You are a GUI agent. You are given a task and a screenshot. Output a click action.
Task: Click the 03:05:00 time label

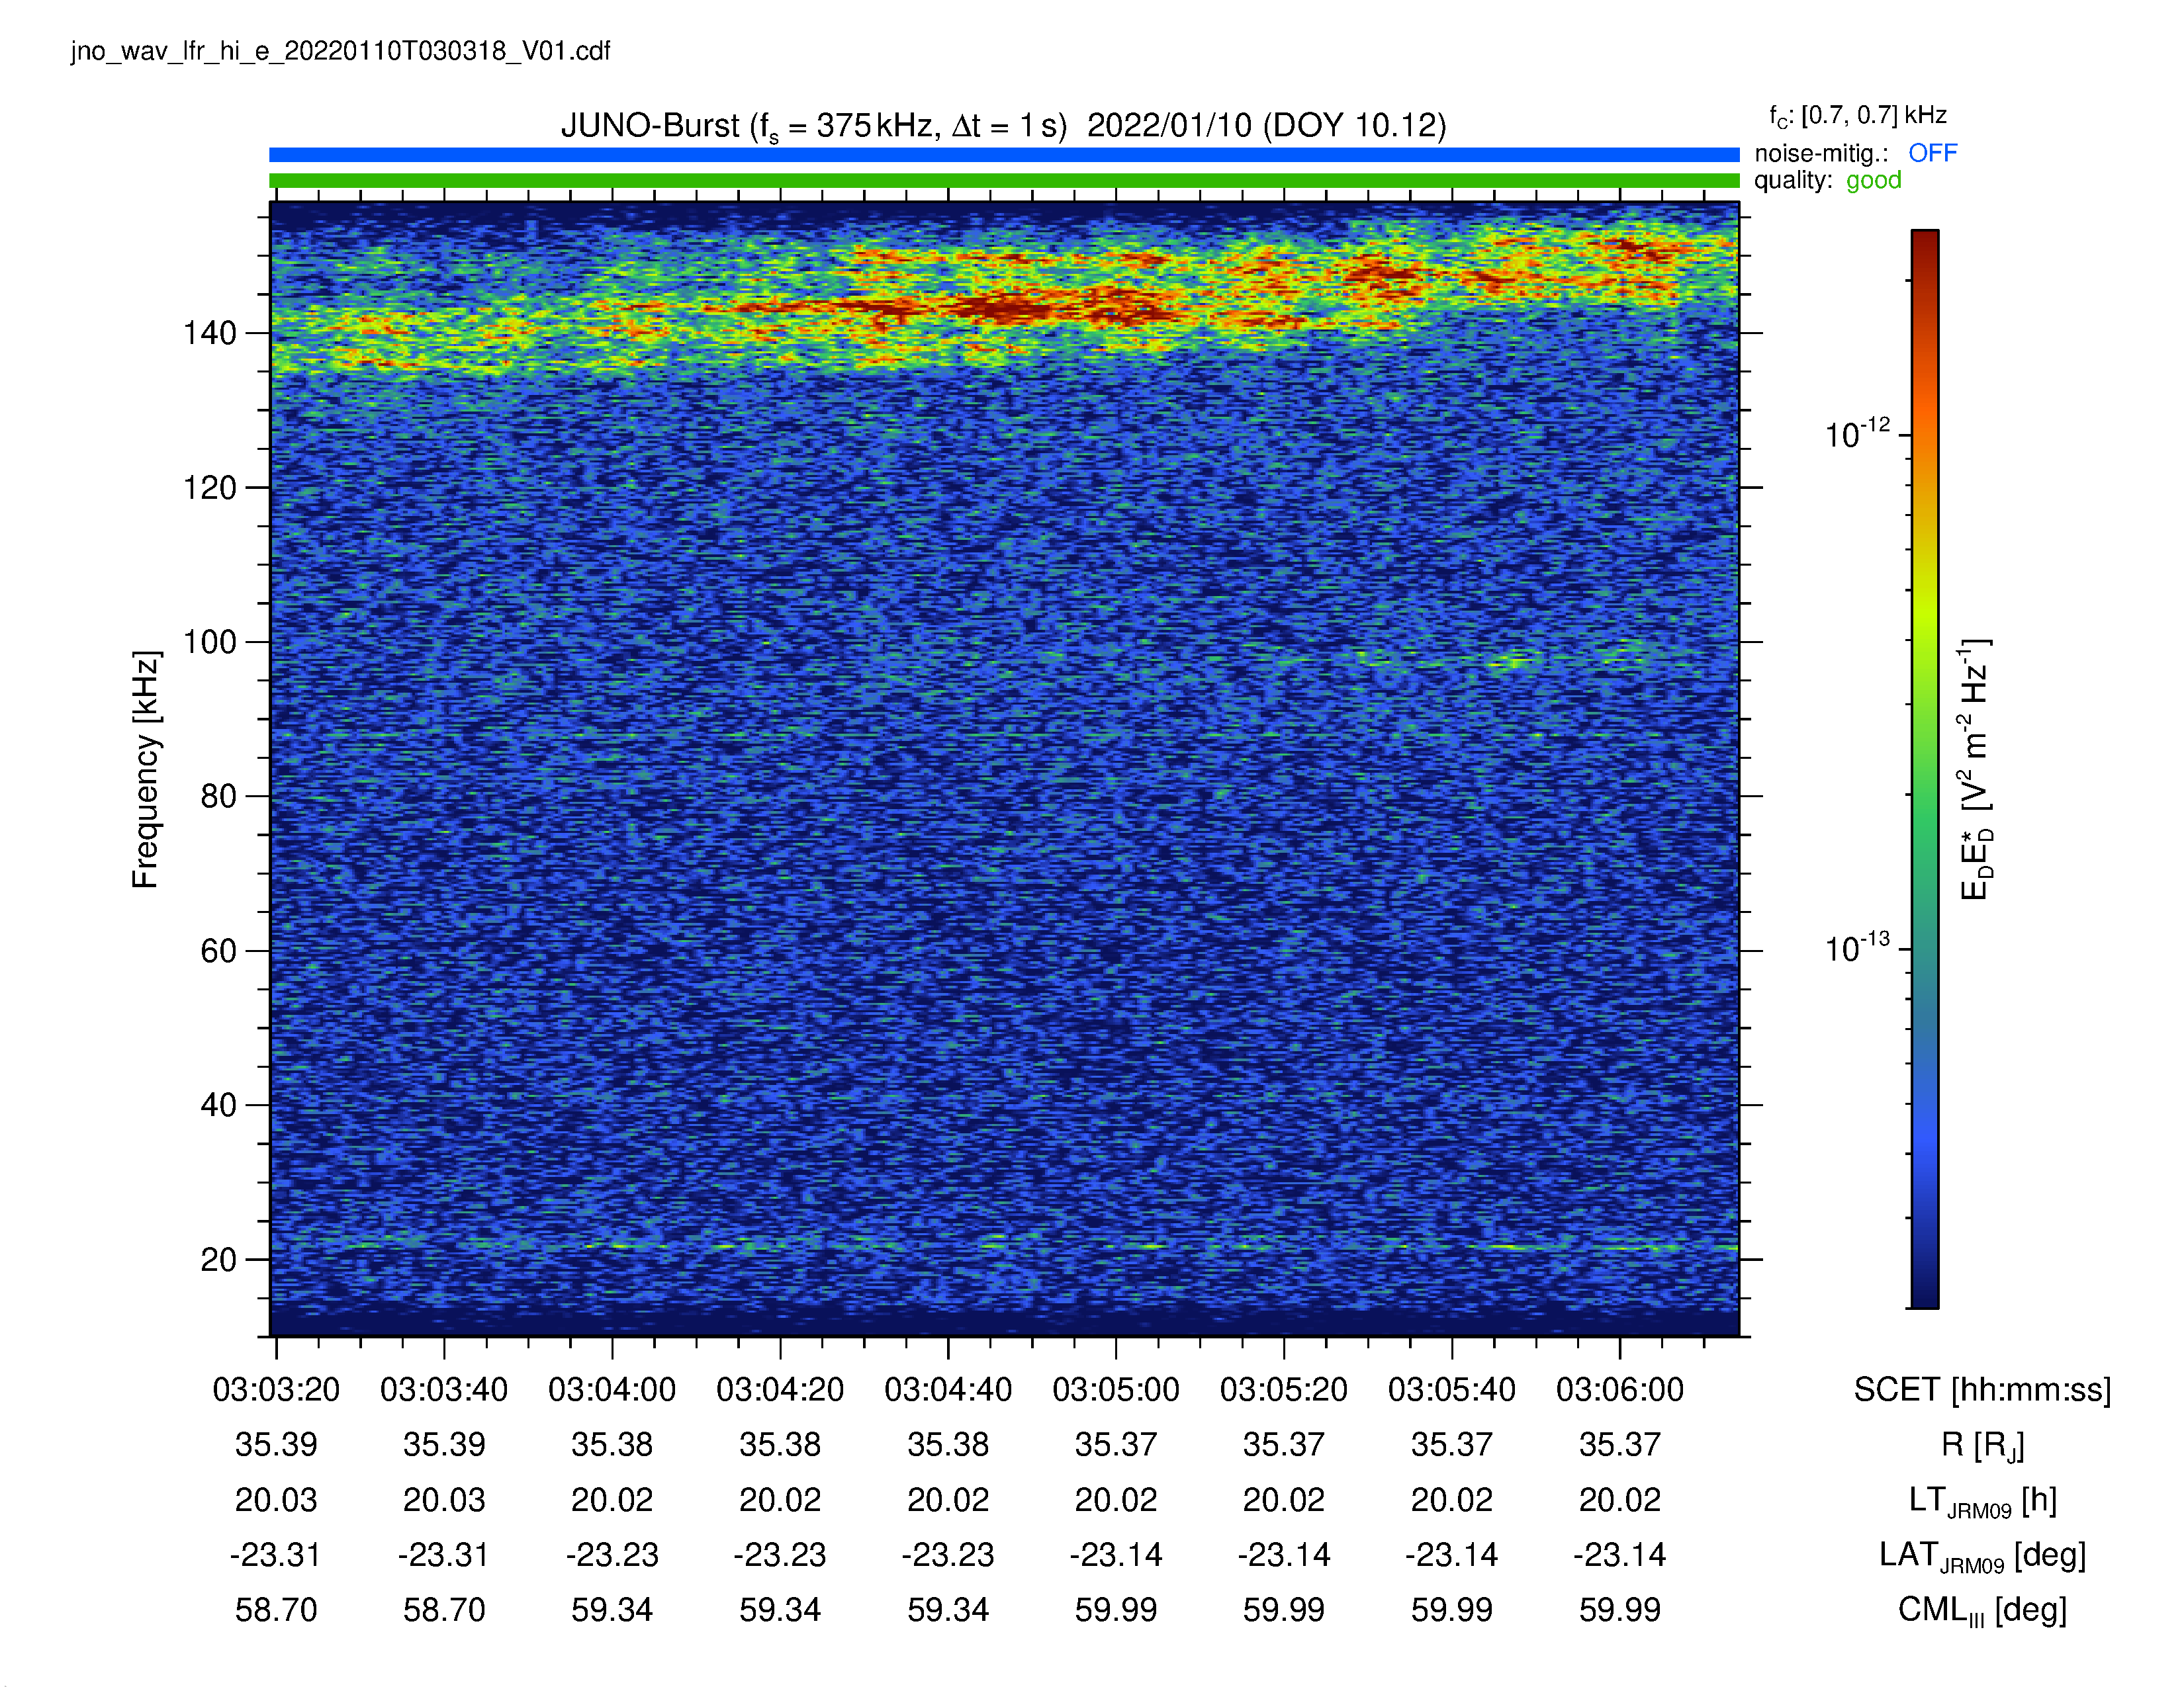pyautogui.click(x=1116, y=1389)
